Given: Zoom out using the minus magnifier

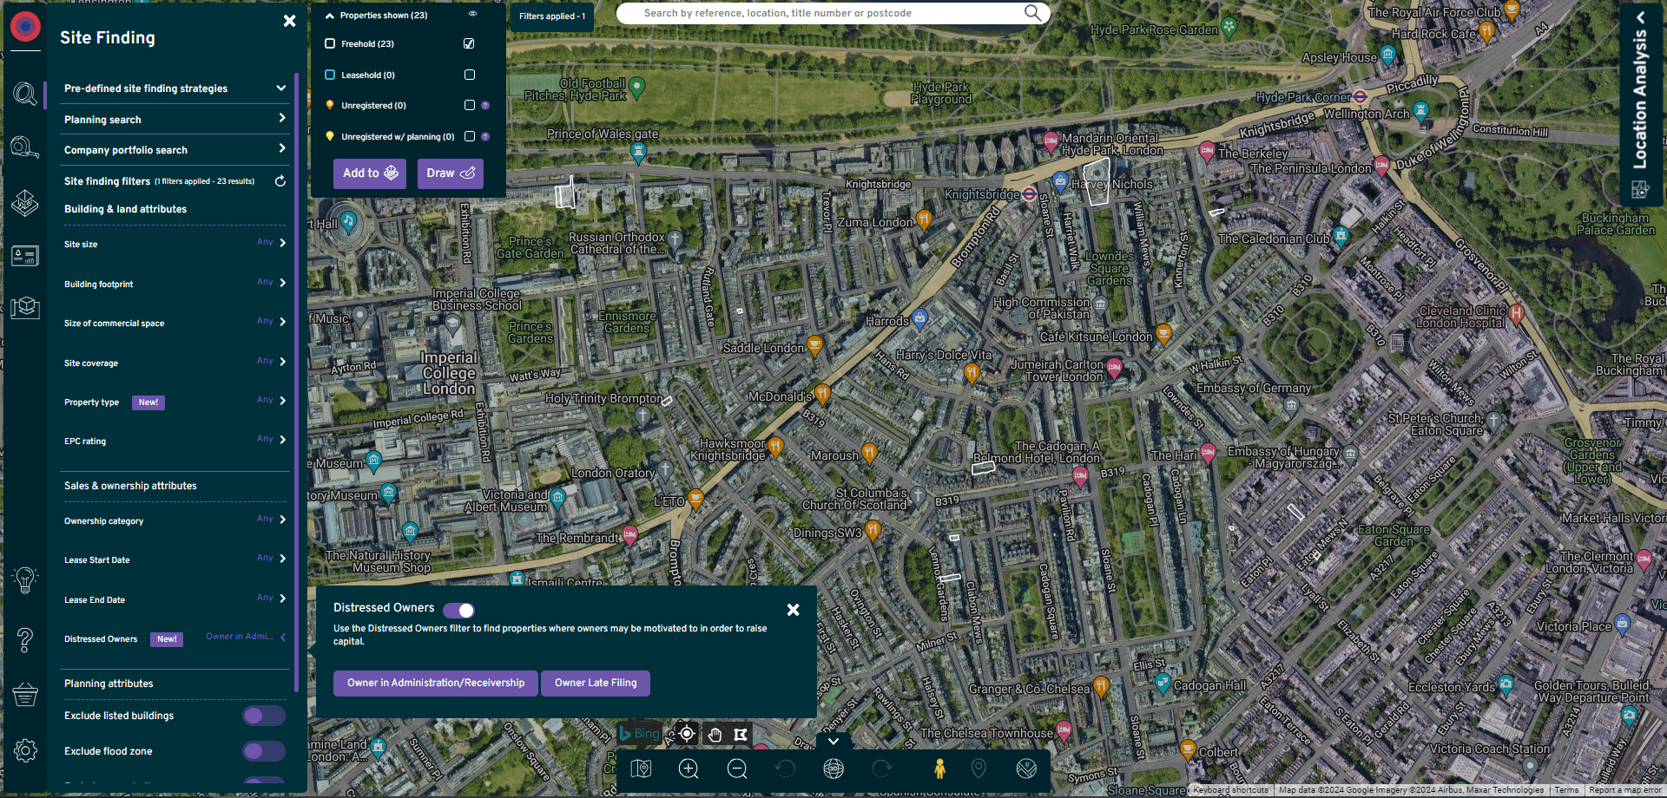Looking at the screenshot, I should [737, 769].
